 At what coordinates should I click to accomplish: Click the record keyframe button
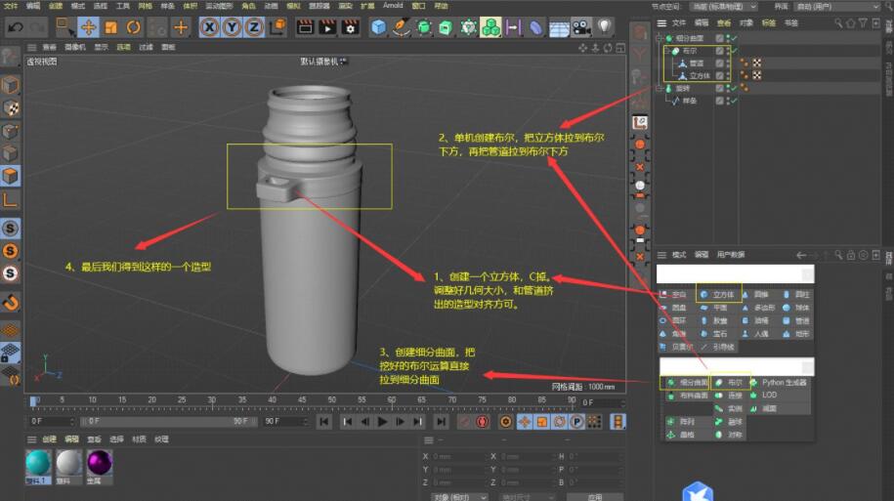click(465, 422)
